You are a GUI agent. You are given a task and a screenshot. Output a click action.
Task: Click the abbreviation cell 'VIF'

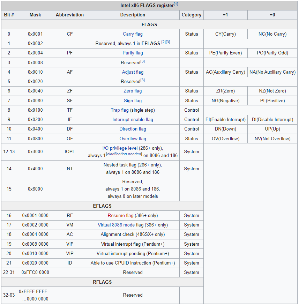pos(70,244)
